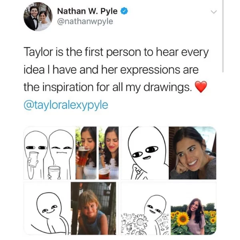The image size is (240, 240).
Task: Click the @nathanwpyle handle
Action: (85, 22)
